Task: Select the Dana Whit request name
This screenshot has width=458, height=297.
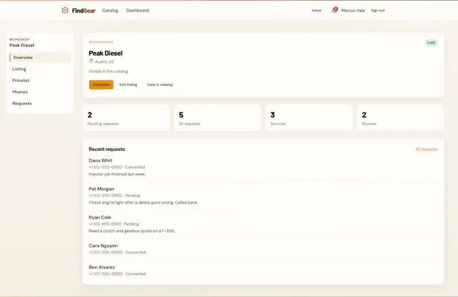Action: click(101, 160)
